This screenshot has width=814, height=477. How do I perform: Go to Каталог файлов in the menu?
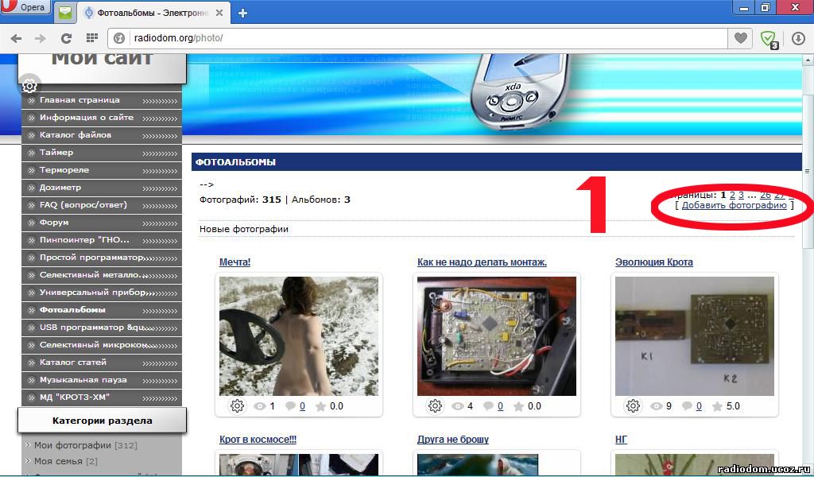click(x=102, y=135)
